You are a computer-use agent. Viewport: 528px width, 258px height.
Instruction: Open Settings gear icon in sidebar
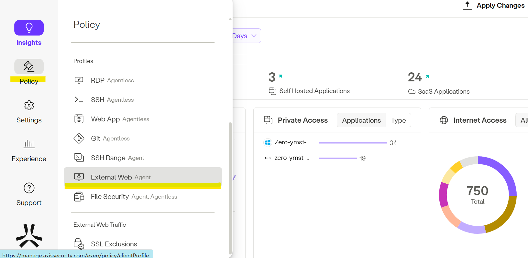point(29,105)
